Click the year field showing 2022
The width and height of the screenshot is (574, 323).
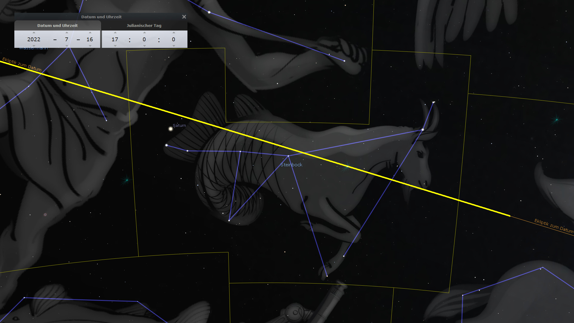pos(34,39)
